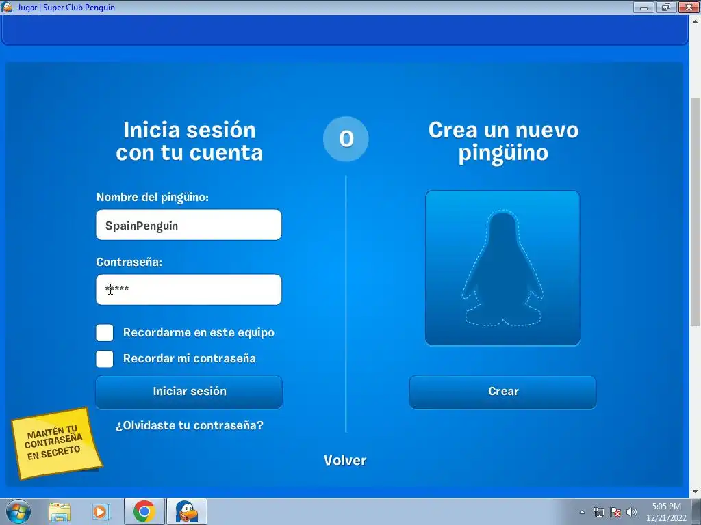The width and height of the screenshot is (701, 525).
Task: Check the Recordarme en este equipo checkbox
Action: tap(105, 333)
